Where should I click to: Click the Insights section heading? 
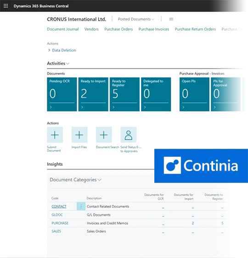pos(55,164)
